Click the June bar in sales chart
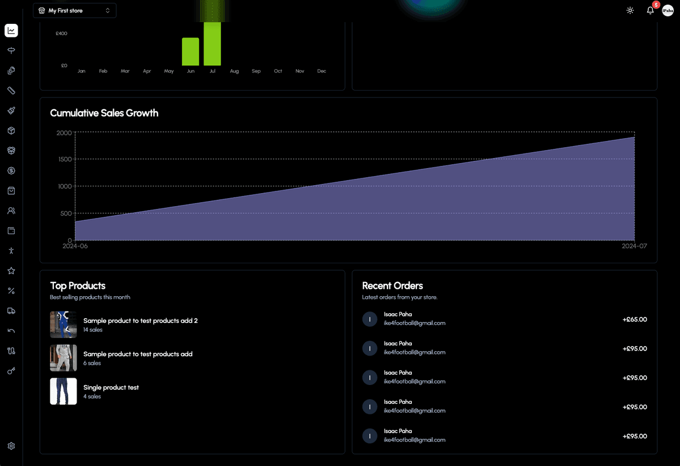The height and width of the screenshot is (466, 680). coord(190,52)
